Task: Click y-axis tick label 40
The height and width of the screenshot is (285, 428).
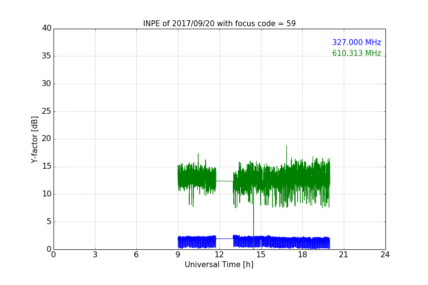Action: point(47,28)
